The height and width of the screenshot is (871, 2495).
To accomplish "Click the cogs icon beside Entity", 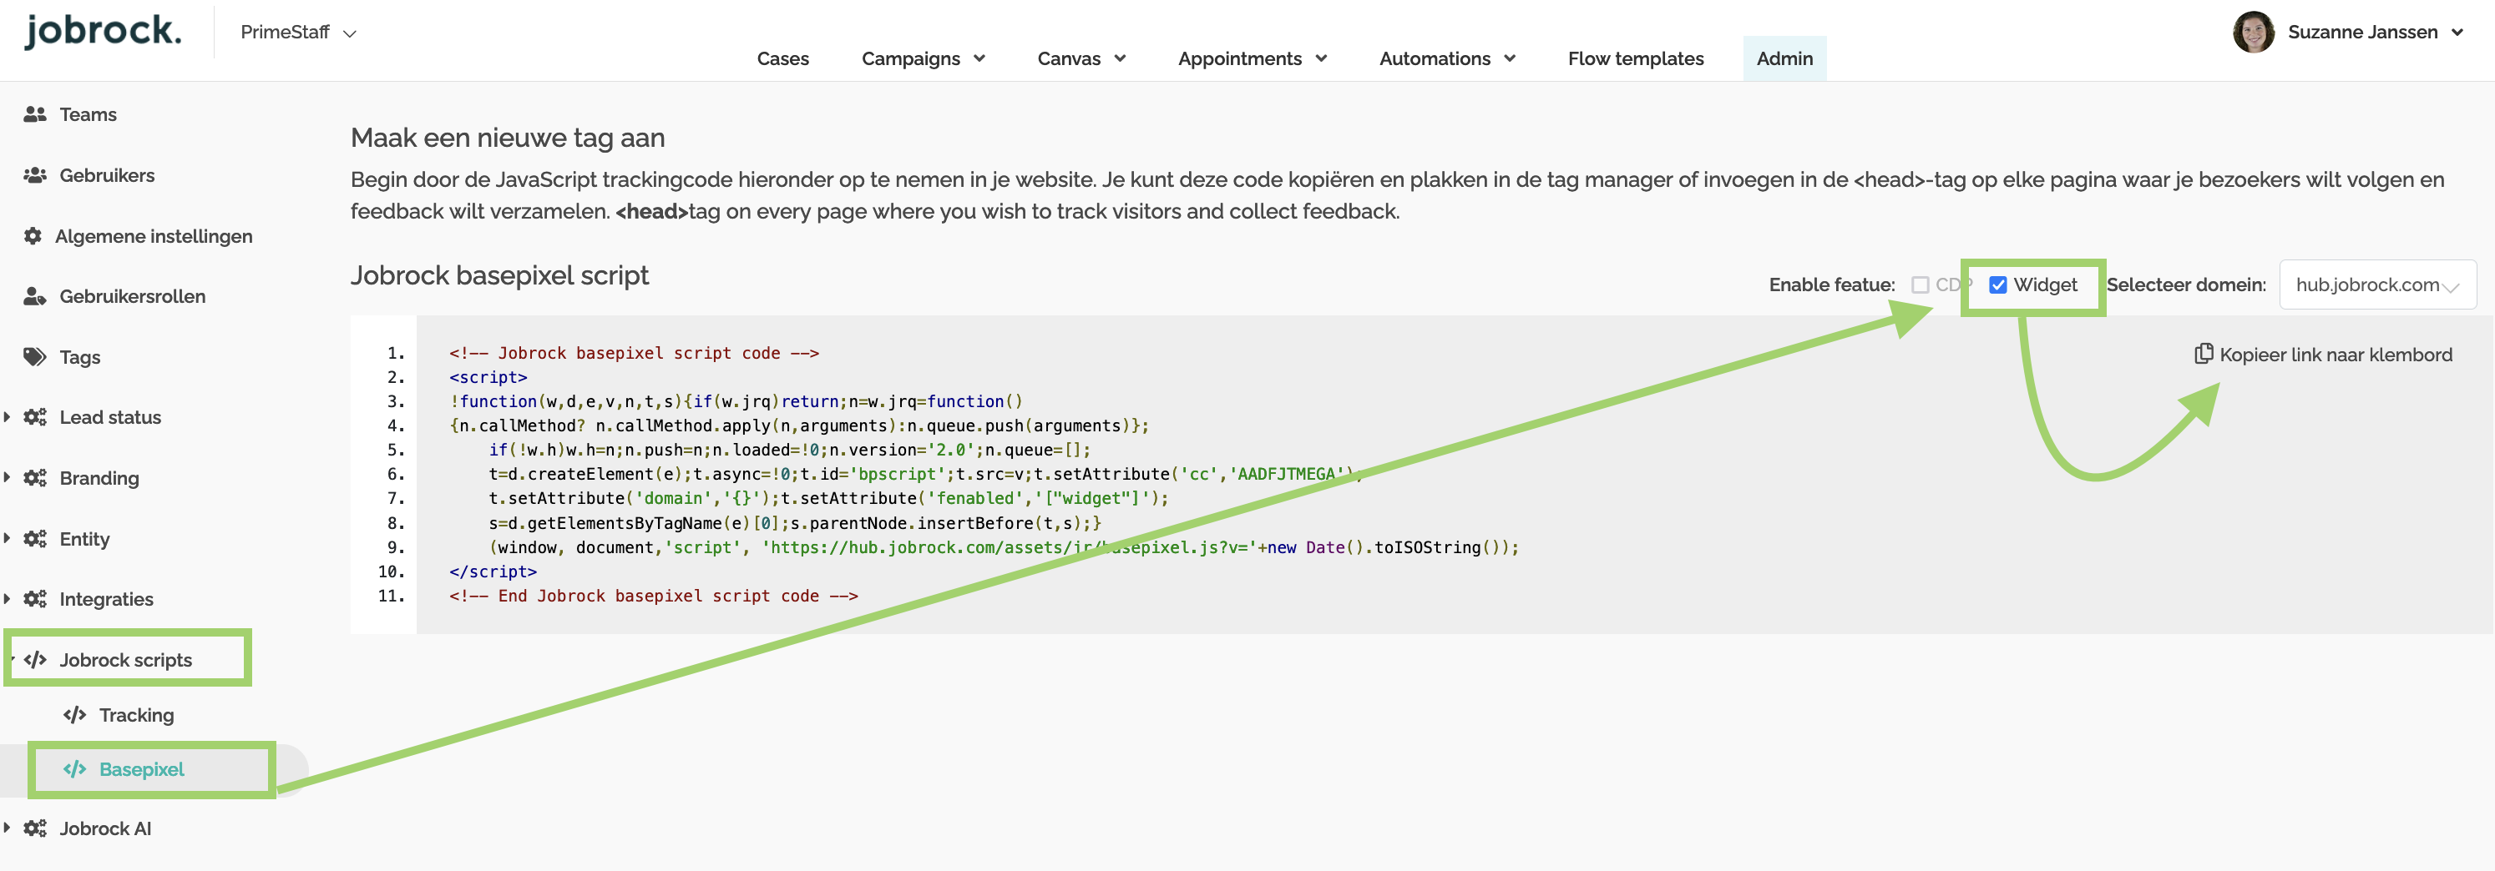I will click(35, 539).
